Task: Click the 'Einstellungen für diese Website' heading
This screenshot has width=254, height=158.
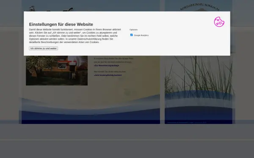Action: point(61,24)
